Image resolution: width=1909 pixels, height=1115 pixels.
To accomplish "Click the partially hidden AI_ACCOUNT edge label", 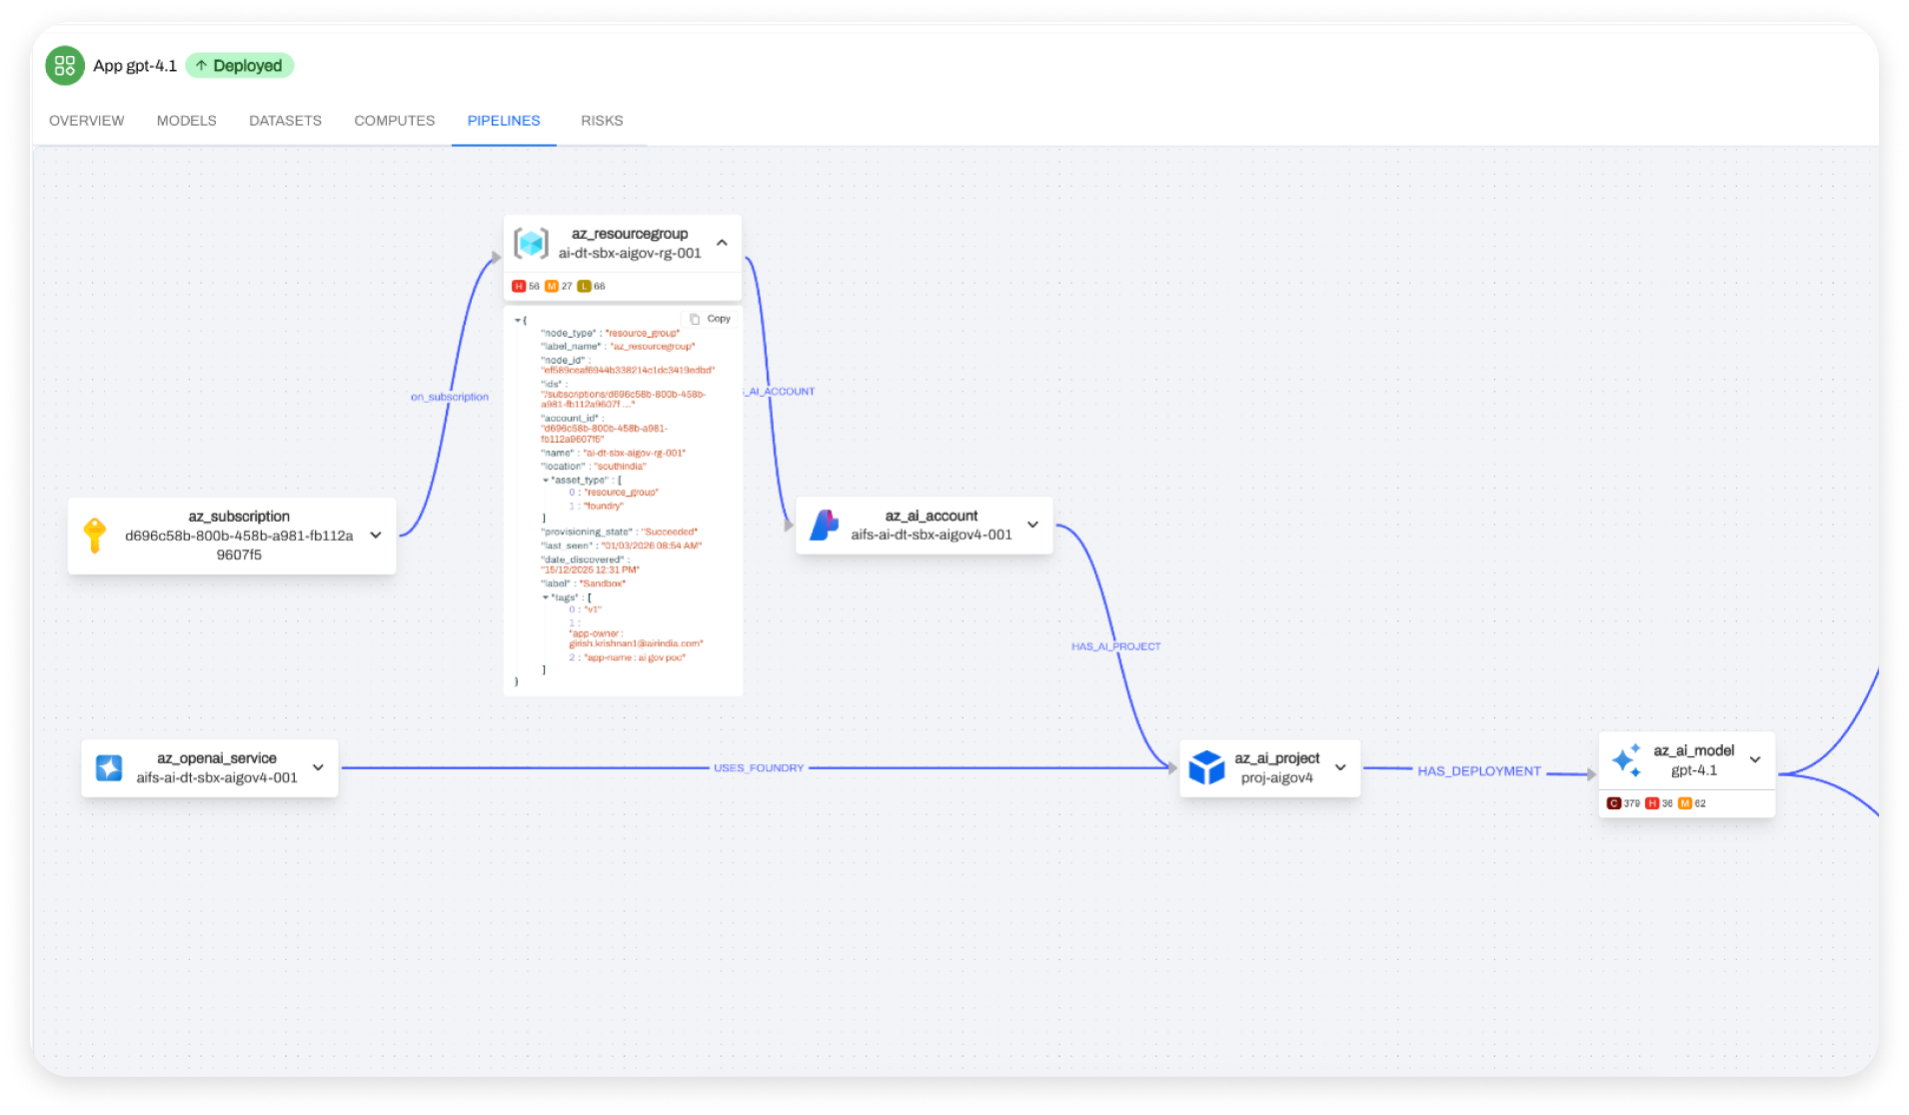I will 780,392.
